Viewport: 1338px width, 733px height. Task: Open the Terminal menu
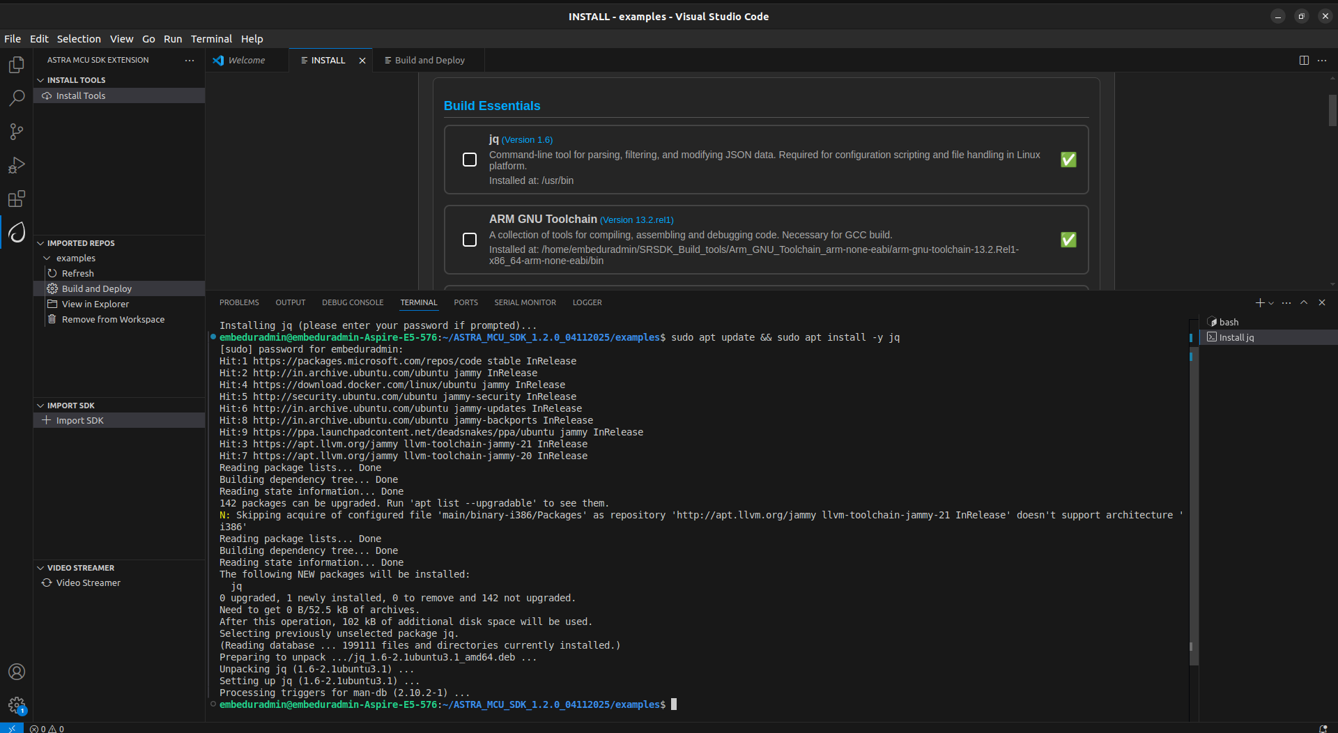[x=211, y=39]
